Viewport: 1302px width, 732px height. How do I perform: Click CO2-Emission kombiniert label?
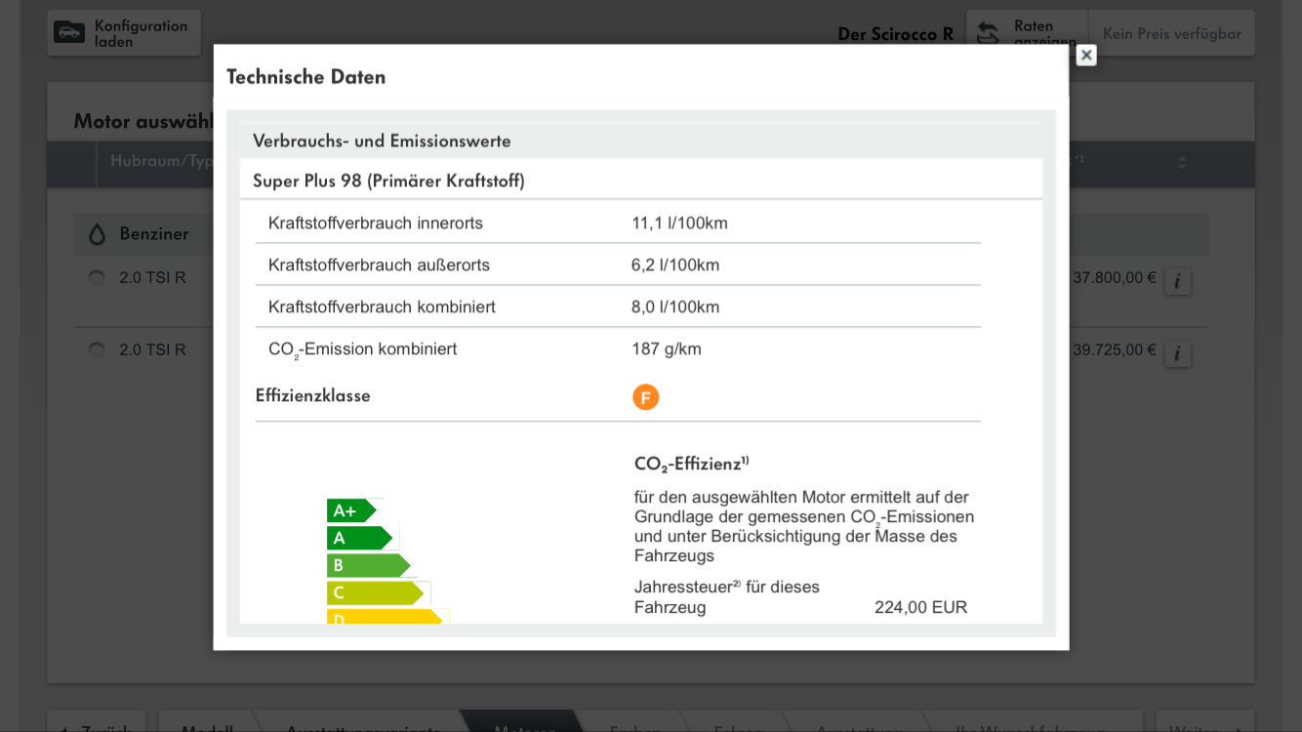point(362,349)
